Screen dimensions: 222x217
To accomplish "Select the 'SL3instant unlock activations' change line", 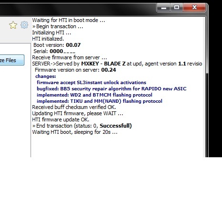I will pyautogui.click(x=92, y=83).
